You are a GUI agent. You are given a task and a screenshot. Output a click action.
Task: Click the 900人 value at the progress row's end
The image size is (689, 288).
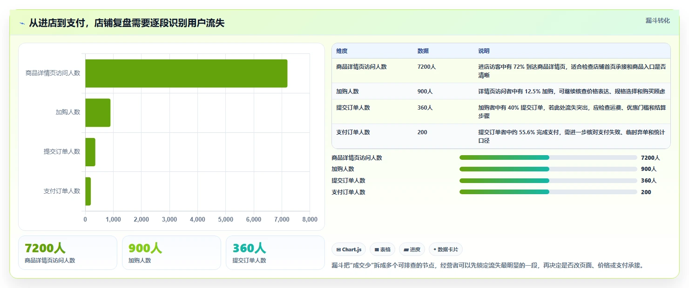[x=648, y=169]
